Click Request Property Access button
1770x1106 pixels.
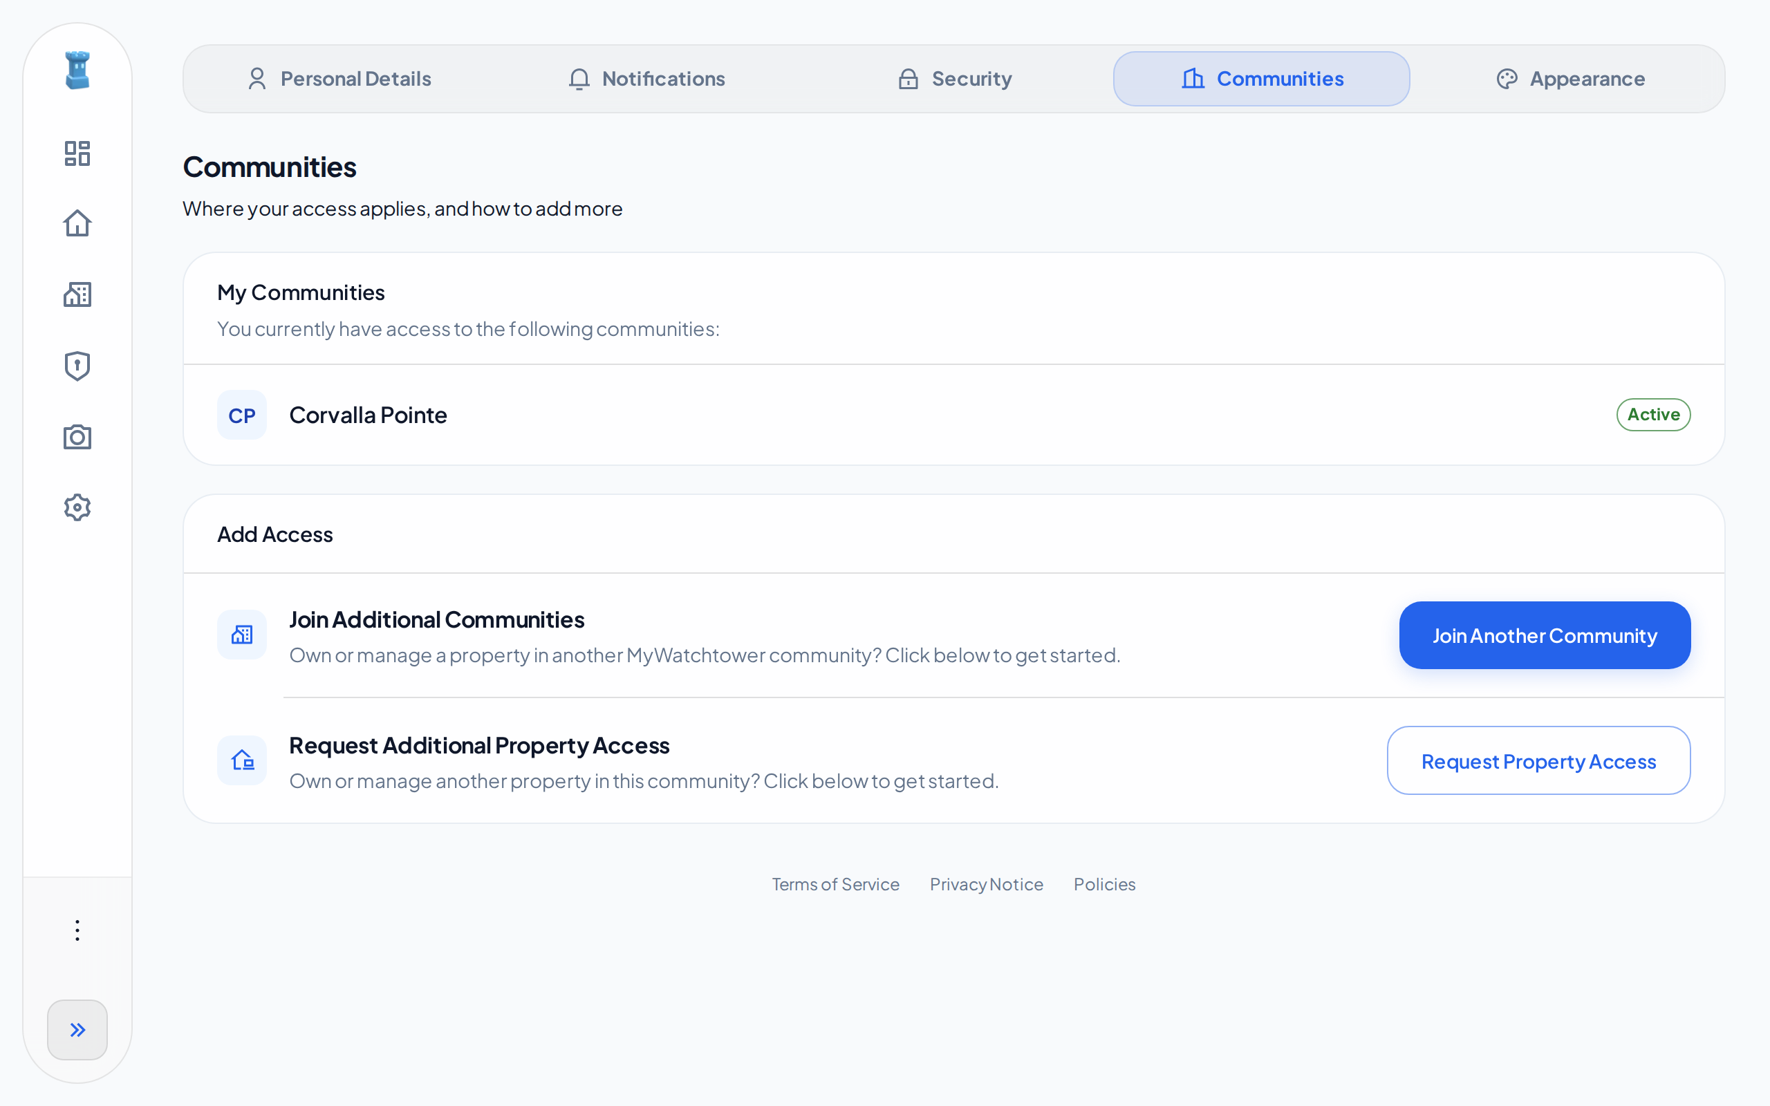(x=1539, y=761)
